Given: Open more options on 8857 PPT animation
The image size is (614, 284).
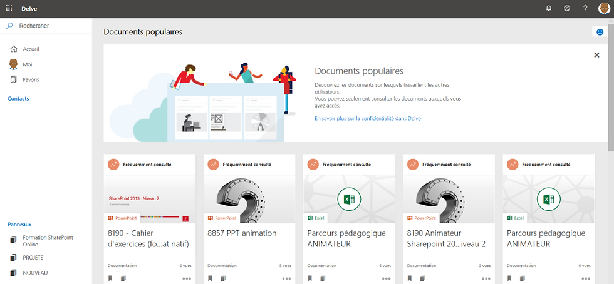Looking at the screenshot, I should [287, 278].
